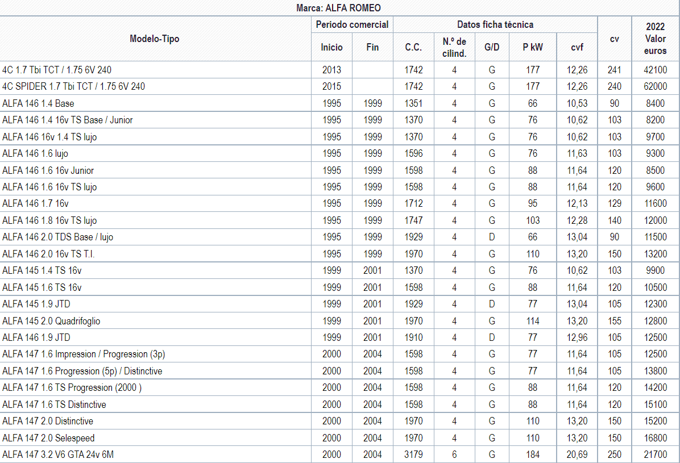Select model 'ALFA 145 1.9 JTD'
This screenshot has height=463, width=680.
click(36, 304)
